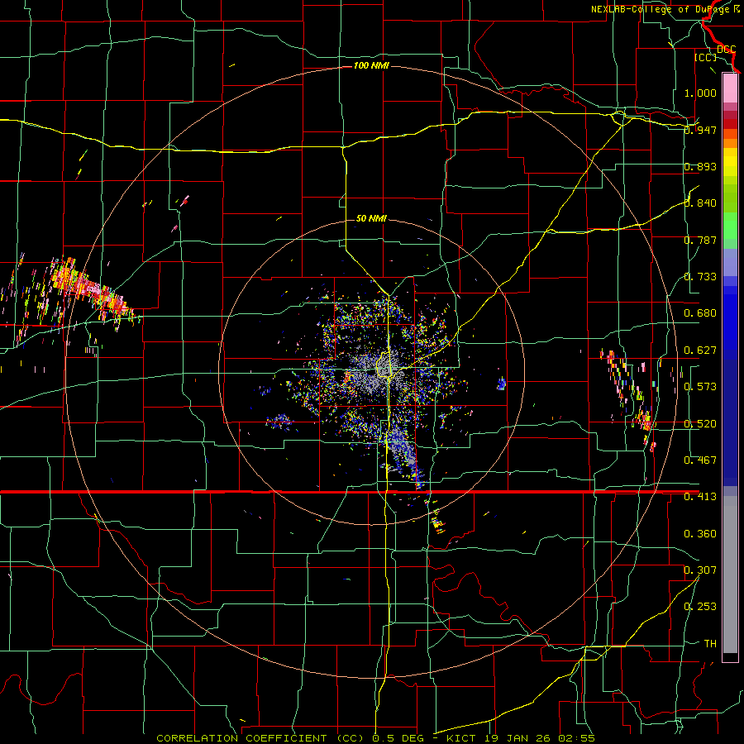Click the pink top segment of color bar

(730, 88)
